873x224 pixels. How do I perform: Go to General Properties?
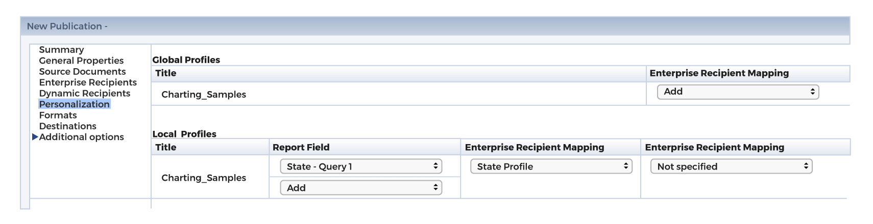pyautogui.click(x=81, y=61)
